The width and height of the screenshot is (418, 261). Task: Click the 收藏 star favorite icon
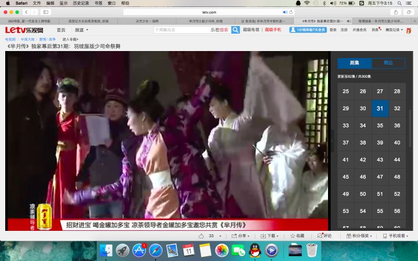click(293, 236)
